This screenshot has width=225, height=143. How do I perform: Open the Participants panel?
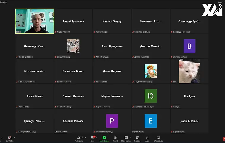coord(78,138)
